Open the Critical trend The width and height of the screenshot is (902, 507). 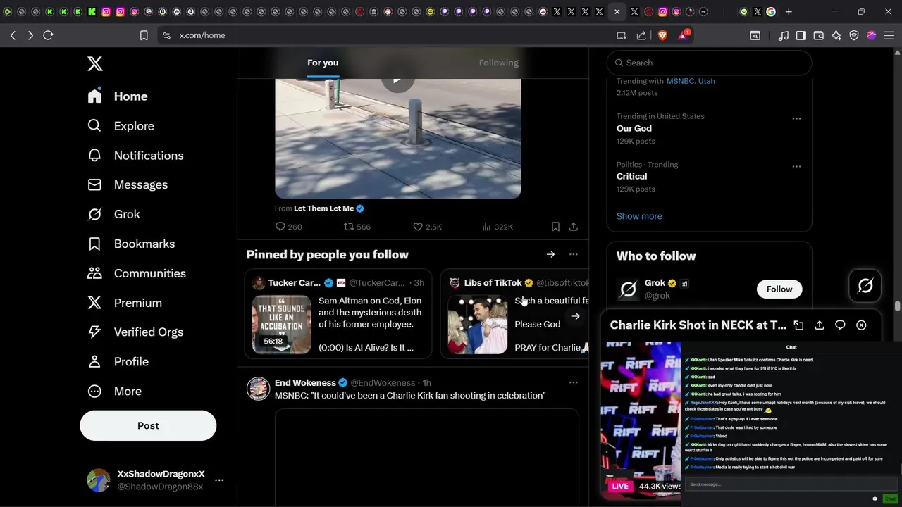coord(631,176)
